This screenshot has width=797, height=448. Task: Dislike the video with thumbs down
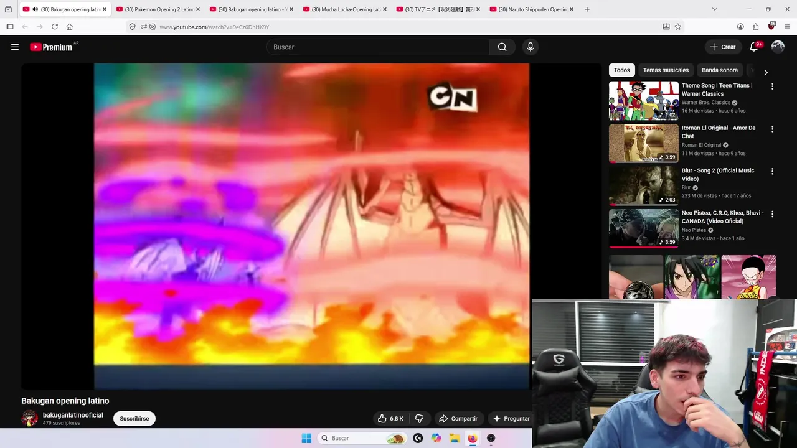pyautogui.click(x=420, y=419)
